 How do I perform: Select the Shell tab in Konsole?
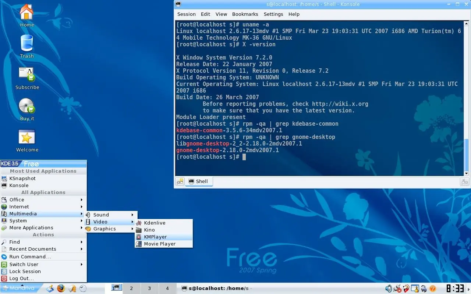coord(198,181)
